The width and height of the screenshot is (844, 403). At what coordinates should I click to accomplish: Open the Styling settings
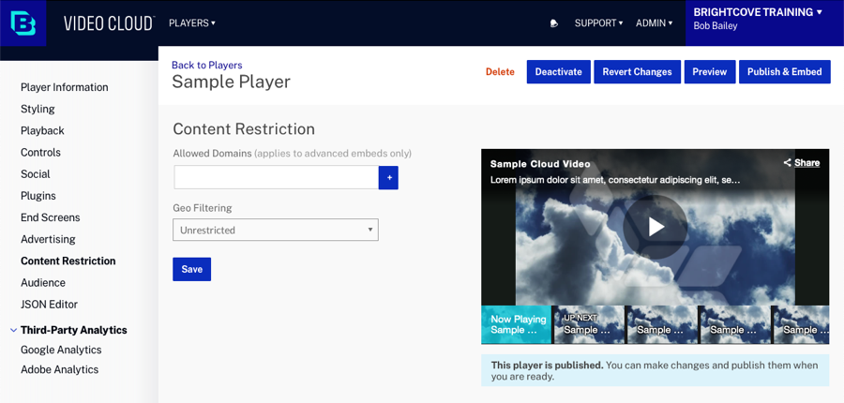pyautogui.click(x=38, y=109)
